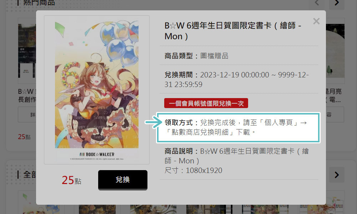Click the red 25點 price behind popup's left side

(24, 137)
